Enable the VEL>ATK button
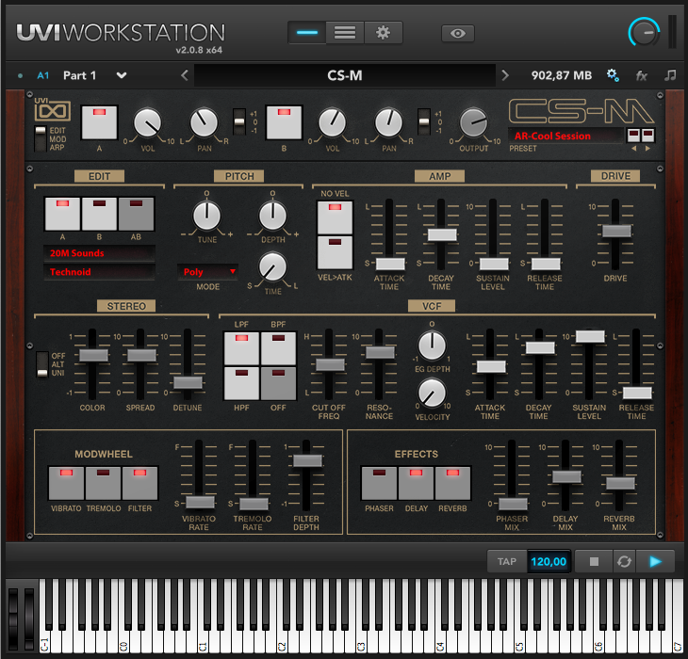 point(335,253)
